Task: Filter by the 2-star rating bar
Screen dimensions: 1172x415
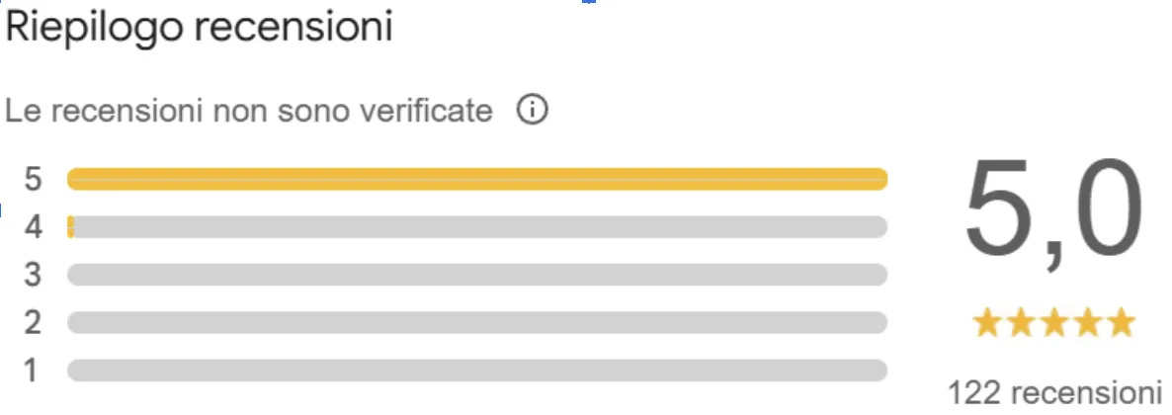Action: point(477,322)
